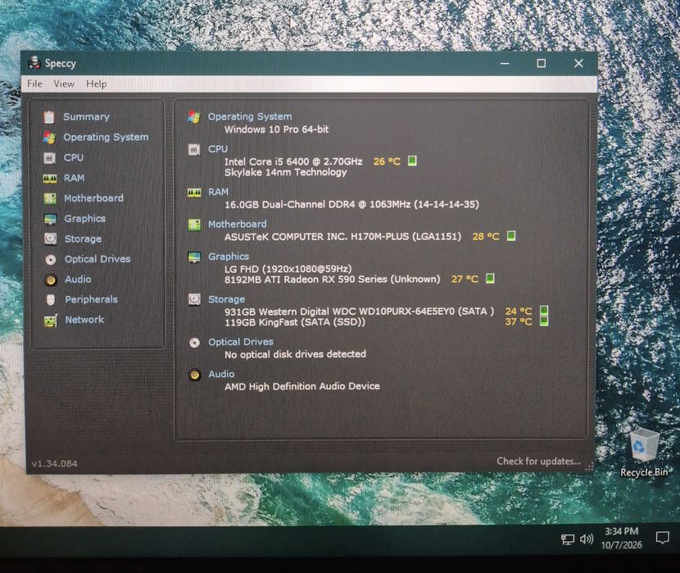Click the RAM stick icon in sidebar

[x=49, y=178]
